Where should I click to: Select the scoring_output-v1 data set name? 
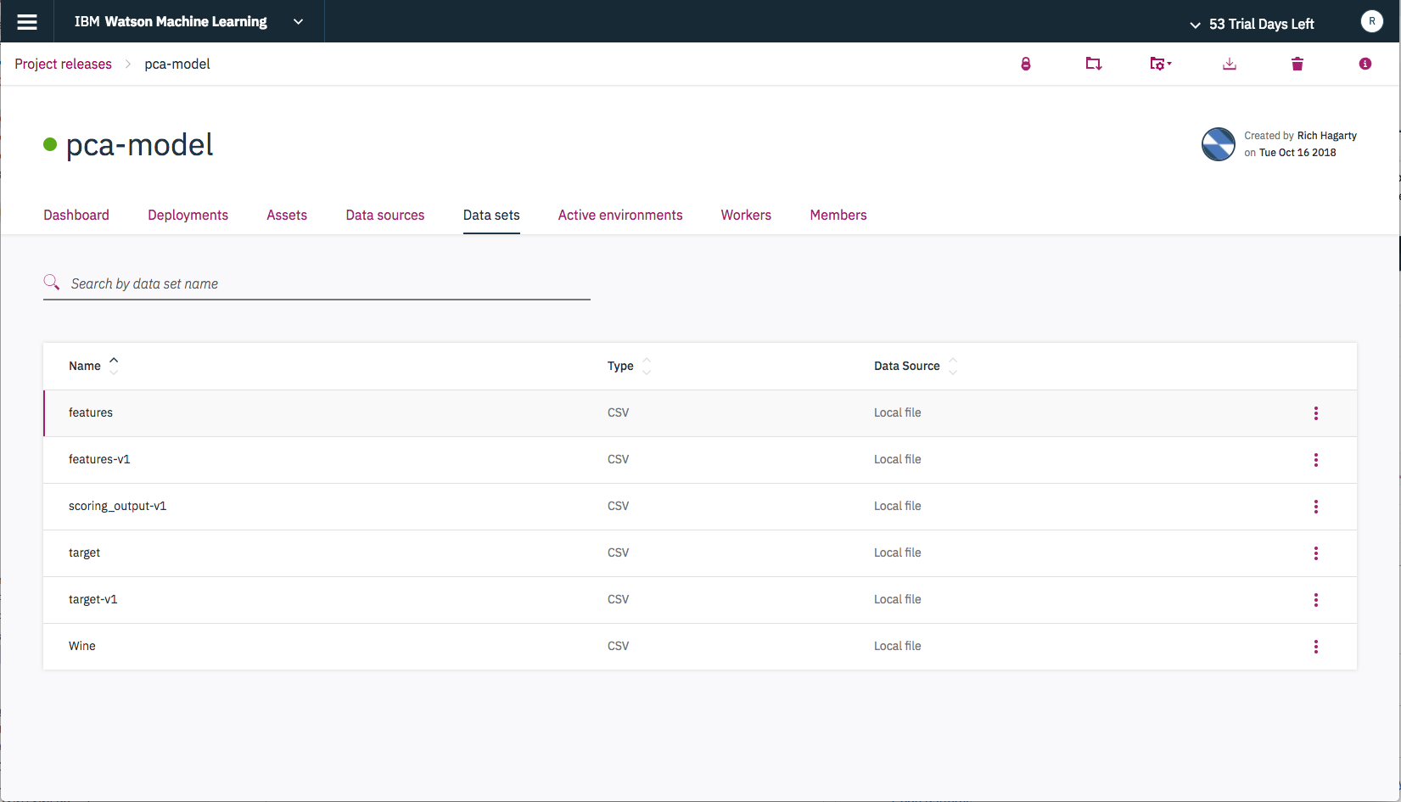tap(118, 506)
